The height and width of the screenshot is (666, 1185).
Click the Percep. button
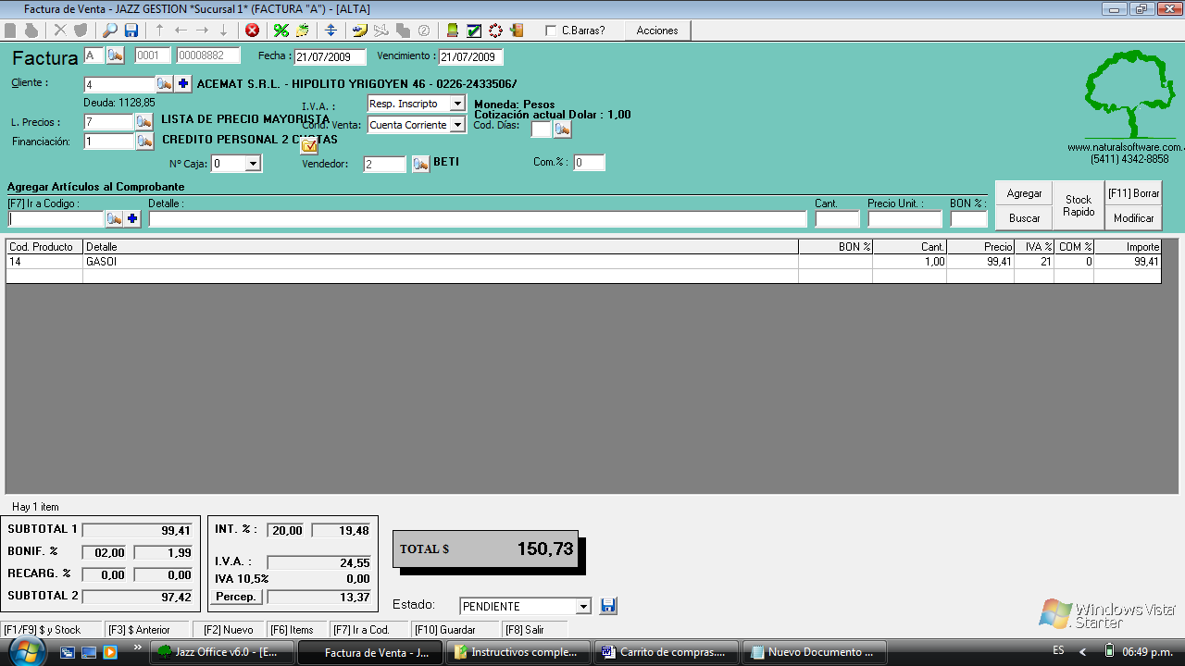coord(236,597)
